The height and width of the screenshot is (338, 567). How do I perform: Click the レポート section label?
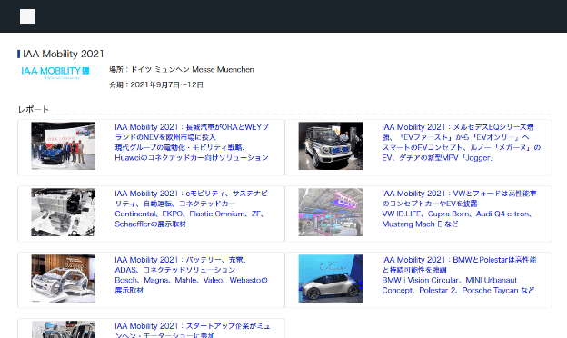pyautogui.click(x=34, y=109)
